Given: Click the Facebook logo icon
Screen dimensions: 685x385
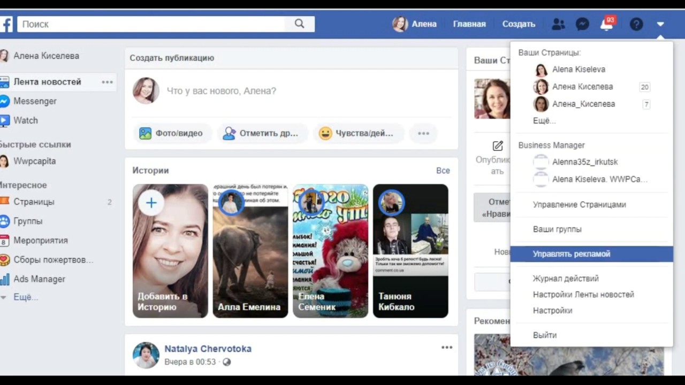Looking at the screenshot, I should [6, 24].
